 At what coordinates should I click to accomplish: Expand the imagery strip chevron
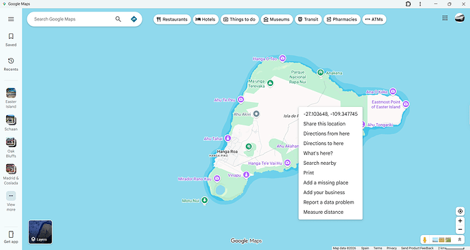coord(460,240)
